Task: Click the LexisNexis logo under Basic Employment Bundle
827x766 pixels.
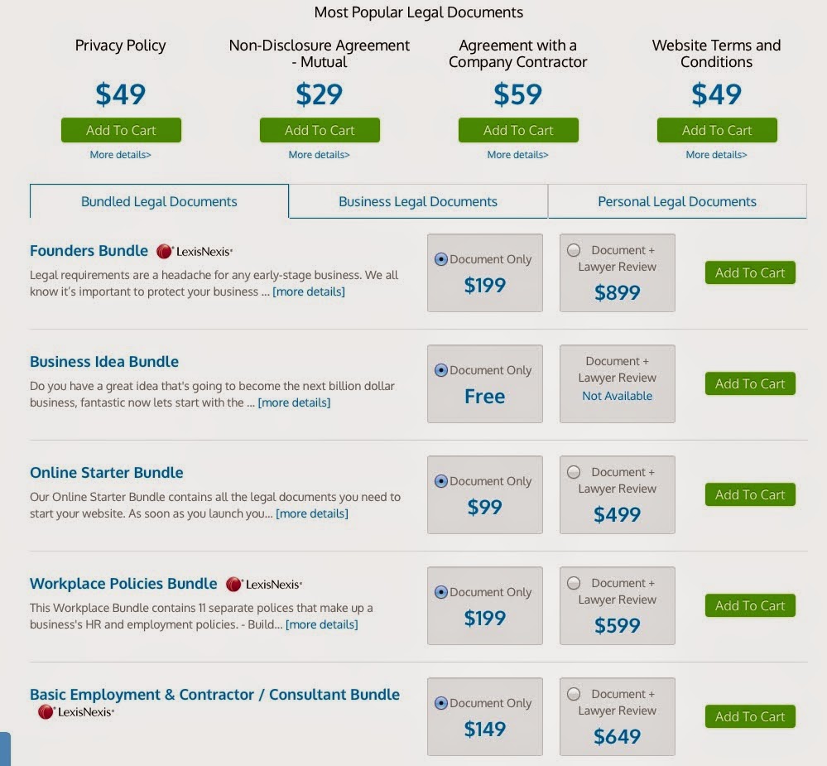Action: pyautogui.click(x=76, y=712)
